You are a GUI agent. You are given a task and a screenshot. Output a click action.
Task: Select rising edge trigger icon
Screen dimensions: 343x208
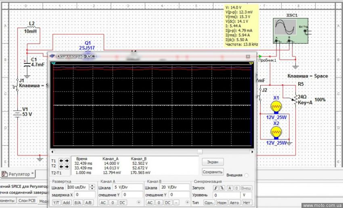tap(215, 188)
